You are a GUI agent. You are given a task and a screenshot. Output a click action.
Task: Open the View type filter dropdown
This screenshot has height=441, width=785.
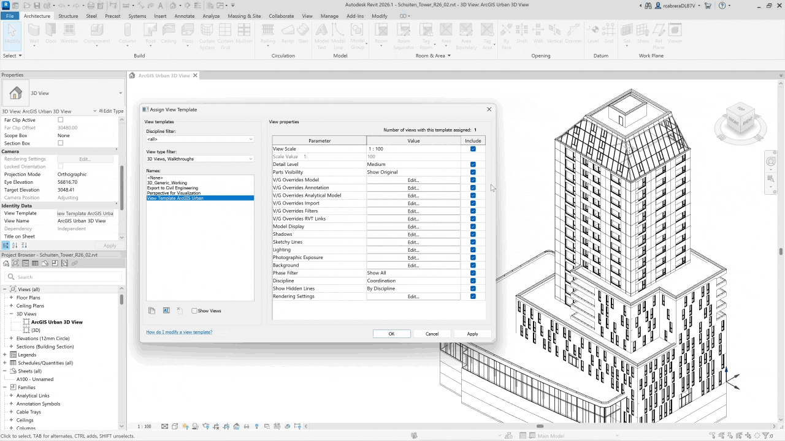tap(199, 159)
